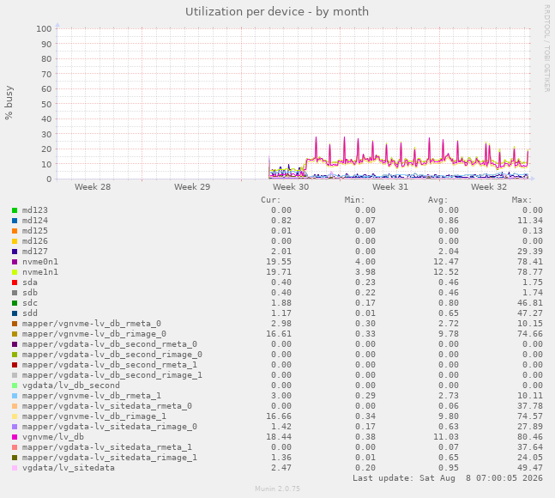
Task: Click the Week 32 axis label
Action: (489, 186)
